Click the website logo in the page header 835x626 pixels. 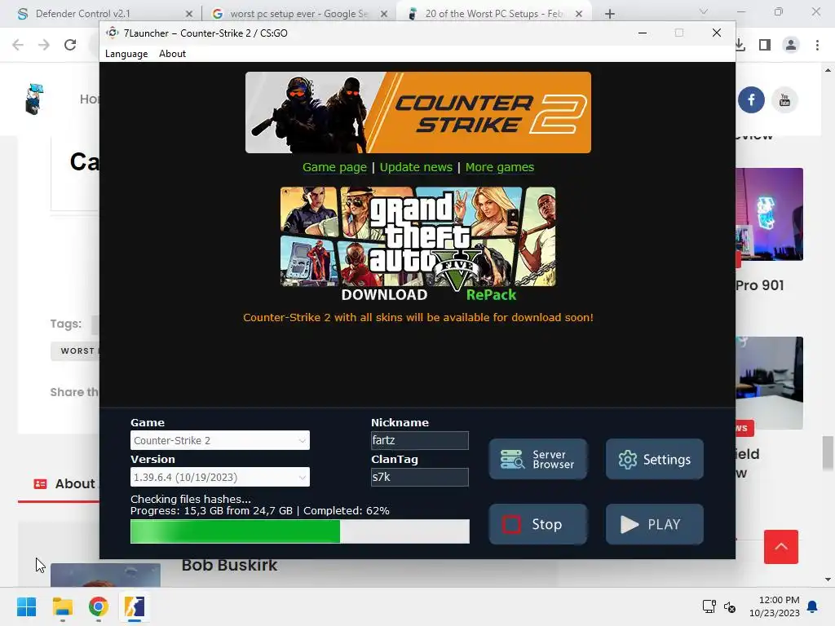pyautogui.click(x=34, y=99)
